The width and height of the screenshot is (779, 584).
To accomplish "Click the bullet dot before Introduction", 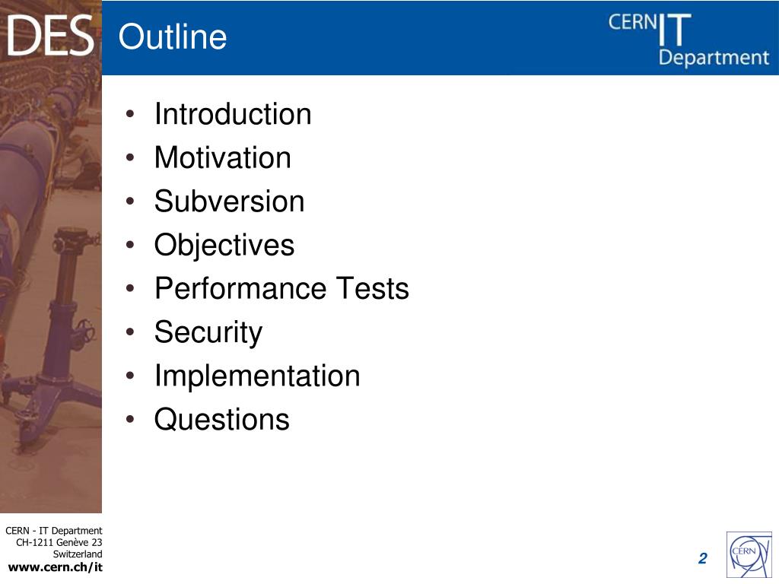I will point(130,114).
